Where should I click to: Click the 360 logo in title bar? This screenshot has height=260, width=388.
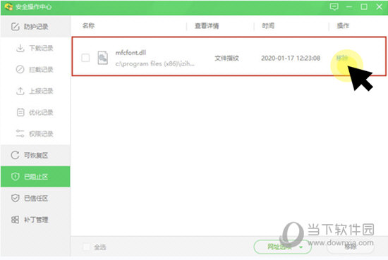click(8, 6)
